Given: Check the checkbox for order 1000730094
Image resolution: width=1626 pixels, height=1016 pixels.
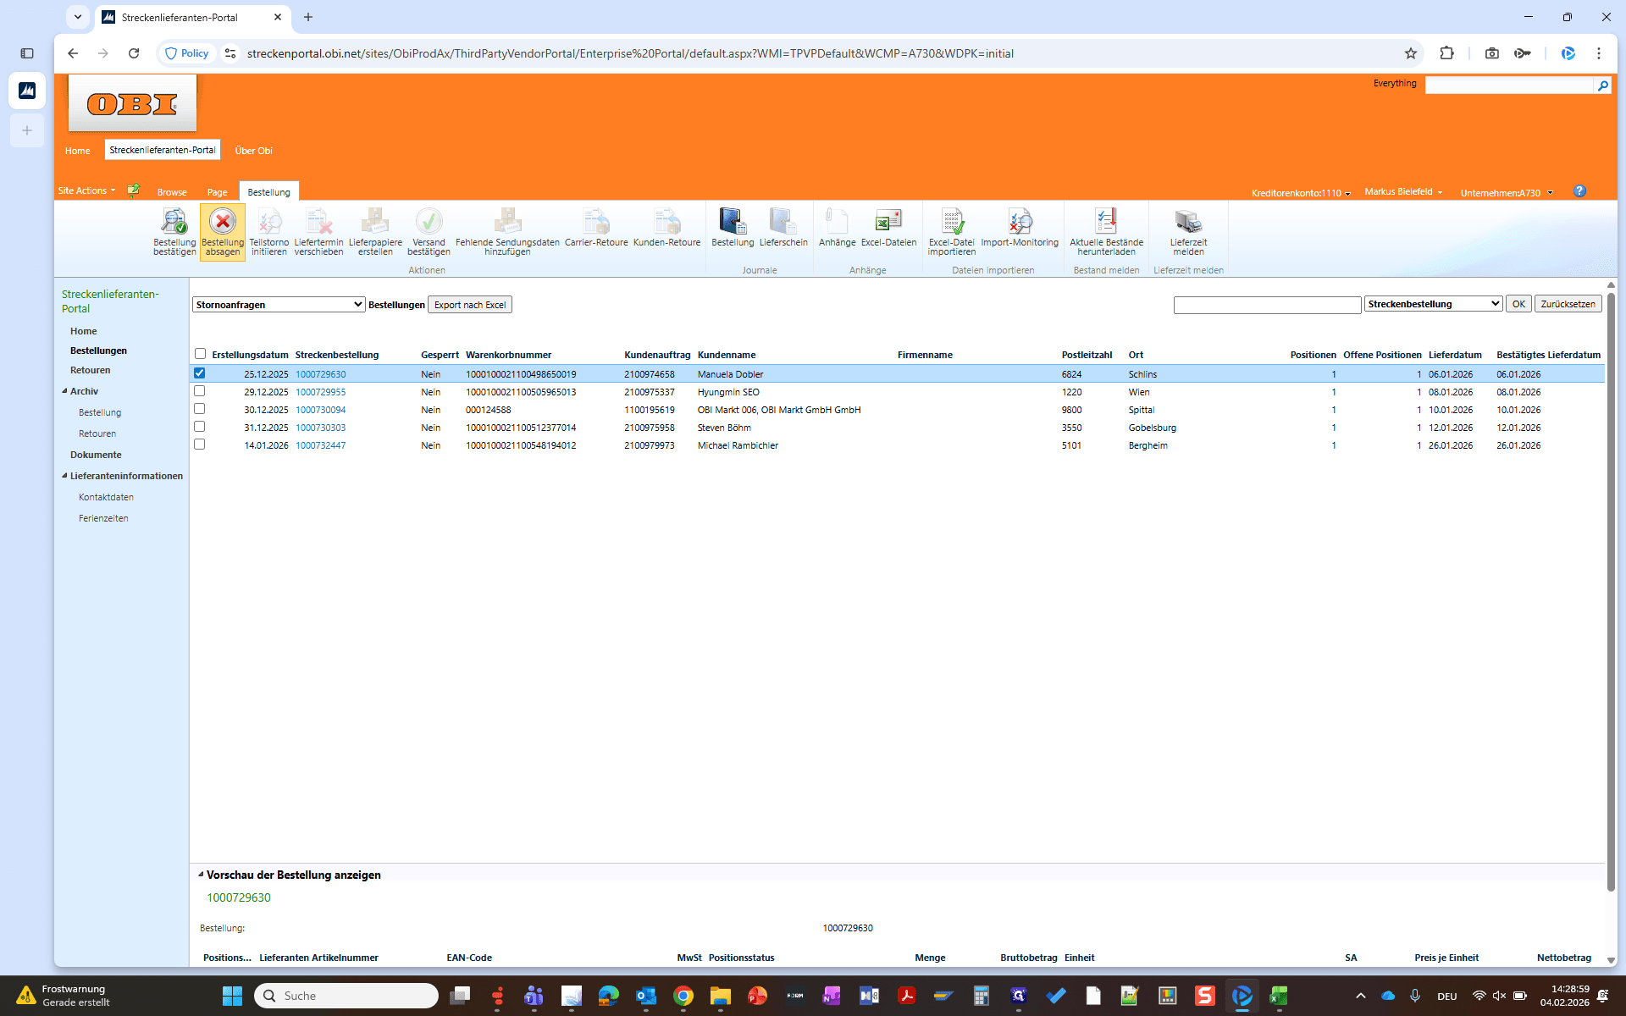Looking at the screenshot, I should point(200,409).
